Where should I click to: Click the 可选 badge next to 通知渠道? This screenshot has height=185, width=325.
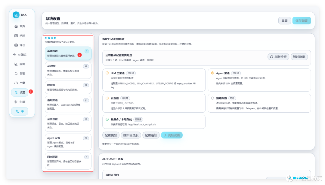click(x=232, y=98)
